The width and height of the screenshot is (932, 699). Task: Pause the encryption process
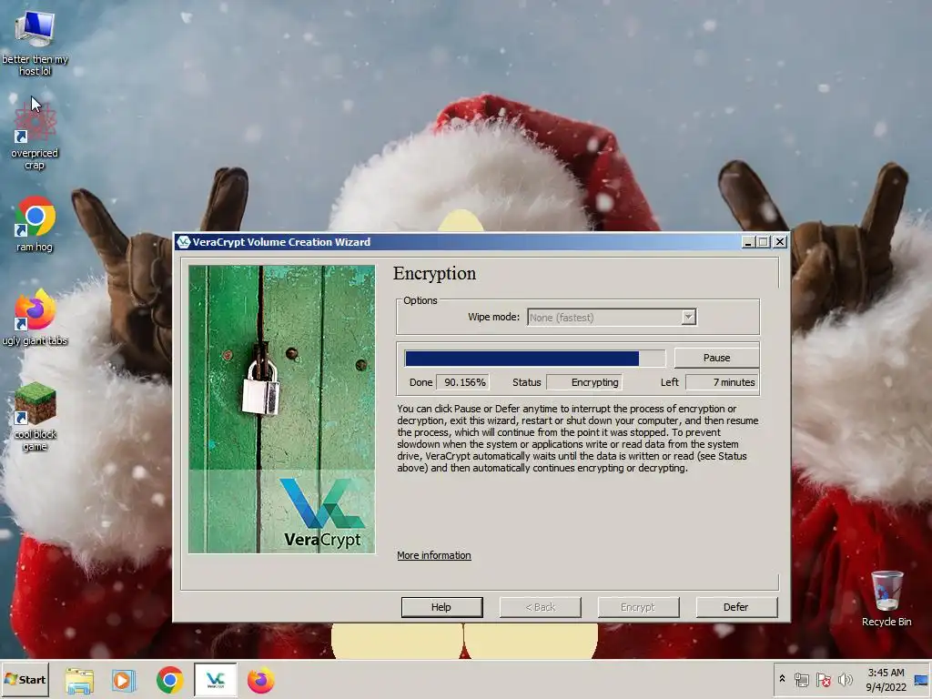click(x=716, y=358)
